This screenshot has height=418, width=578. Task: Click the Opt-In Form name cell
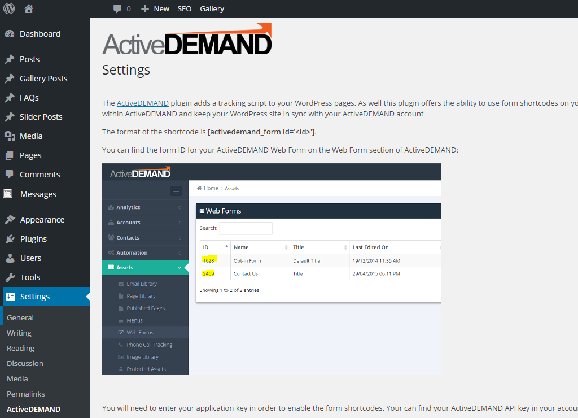[247, 261]
